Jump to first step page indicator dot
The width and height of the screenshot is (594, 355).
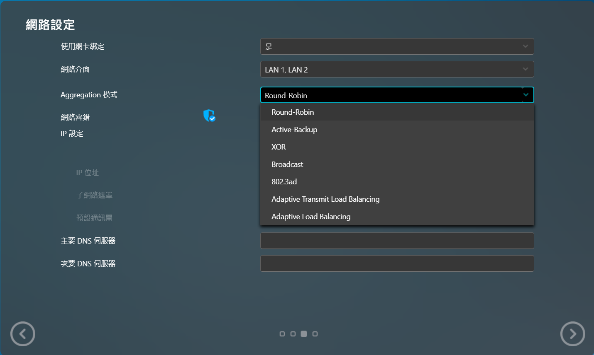point(282,334)
